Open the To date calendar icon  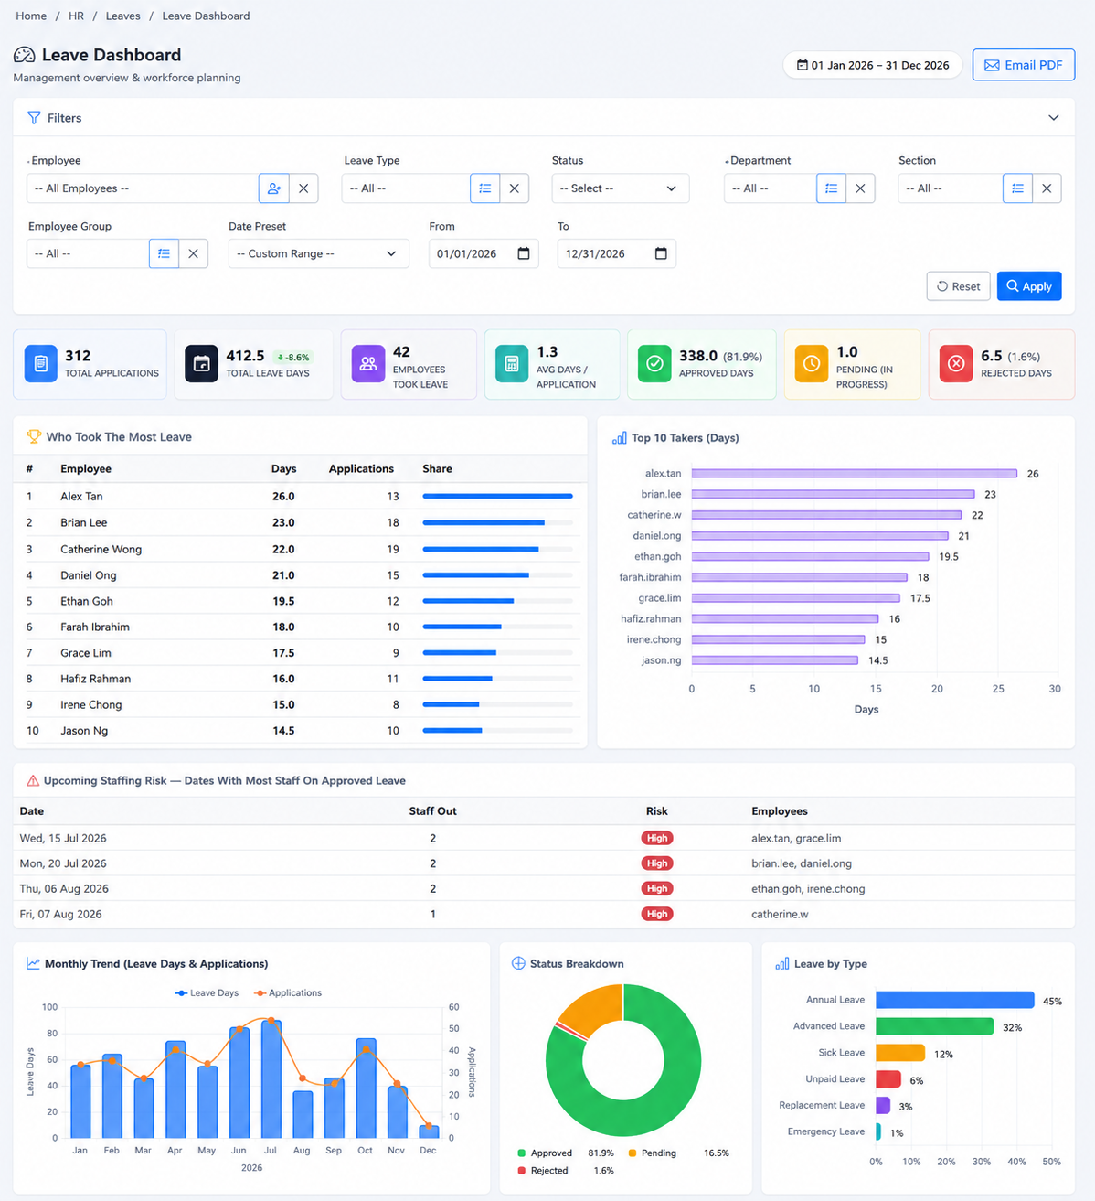tap(661, 253)
